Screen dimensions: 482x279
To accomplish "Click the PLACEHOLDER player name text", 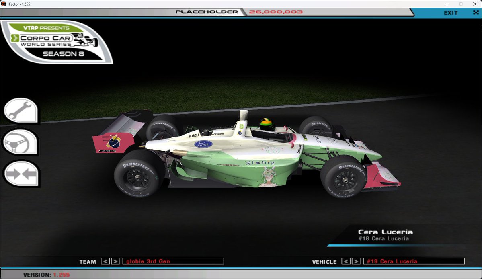I will pos(207,12).
